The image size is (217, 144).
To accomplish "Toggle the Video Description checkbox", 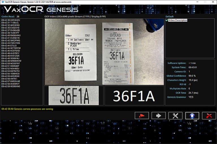I will [x=167, y=20].
